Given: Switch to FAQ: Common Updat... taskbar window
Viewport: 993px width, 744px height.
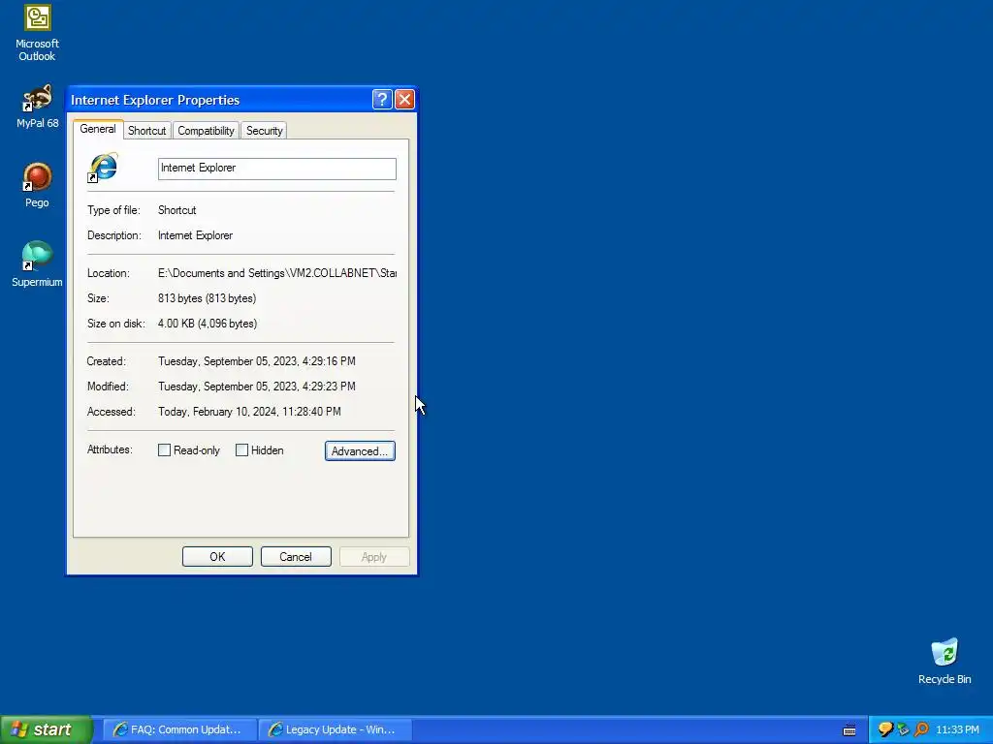Looking at the screenshot, I should tap(179, 729).
